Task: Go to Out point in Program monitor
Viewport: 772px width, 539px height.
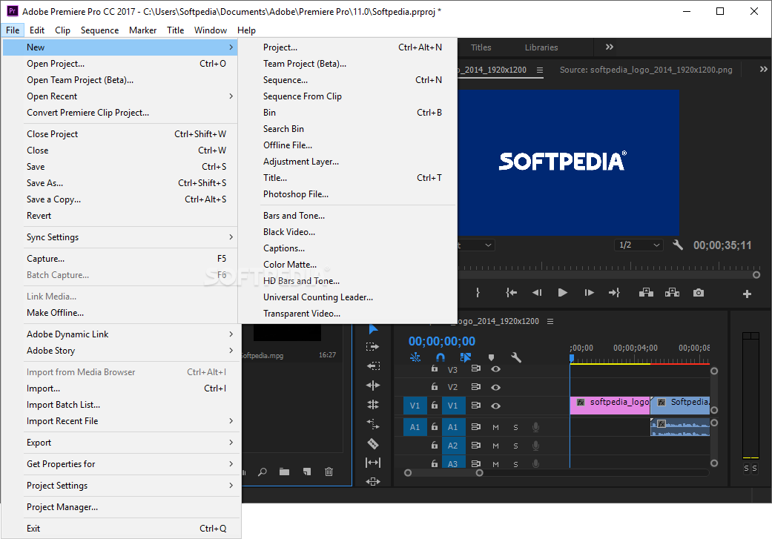Action: point(614,293)
